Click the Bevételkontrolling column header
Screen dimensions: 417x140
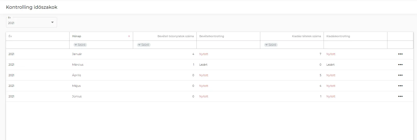pos(211,36)
